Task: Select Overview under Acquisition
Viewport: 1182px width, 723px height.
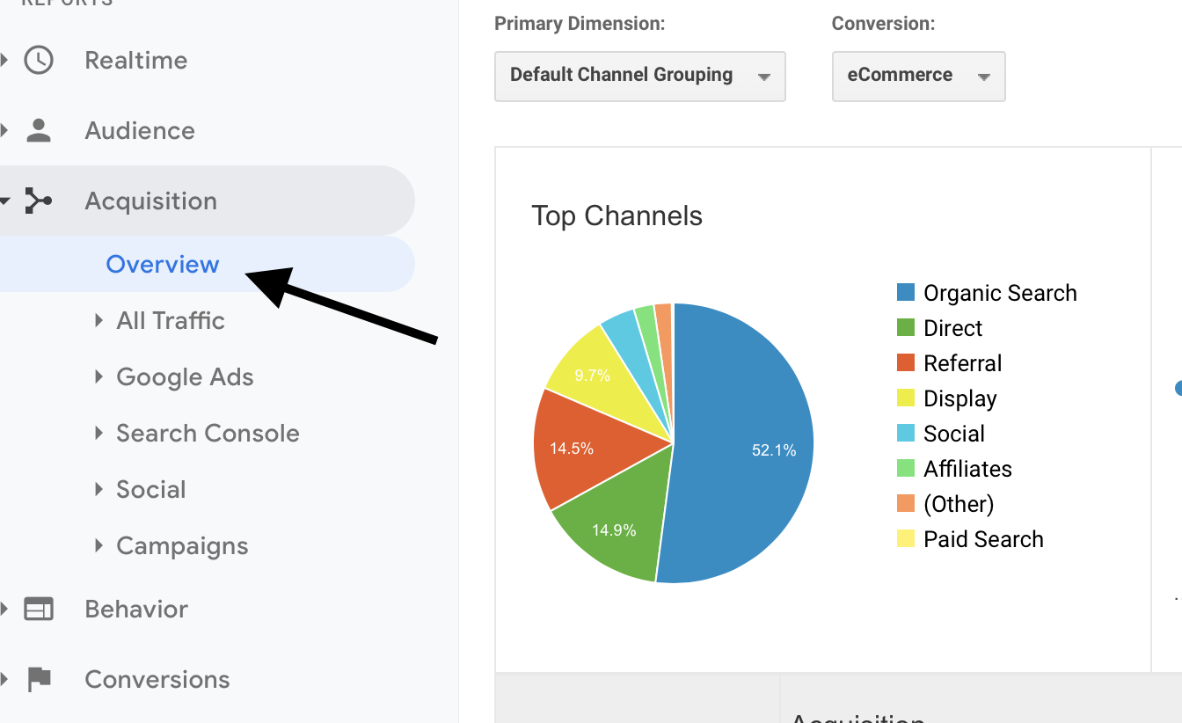Action: point(163,264)
